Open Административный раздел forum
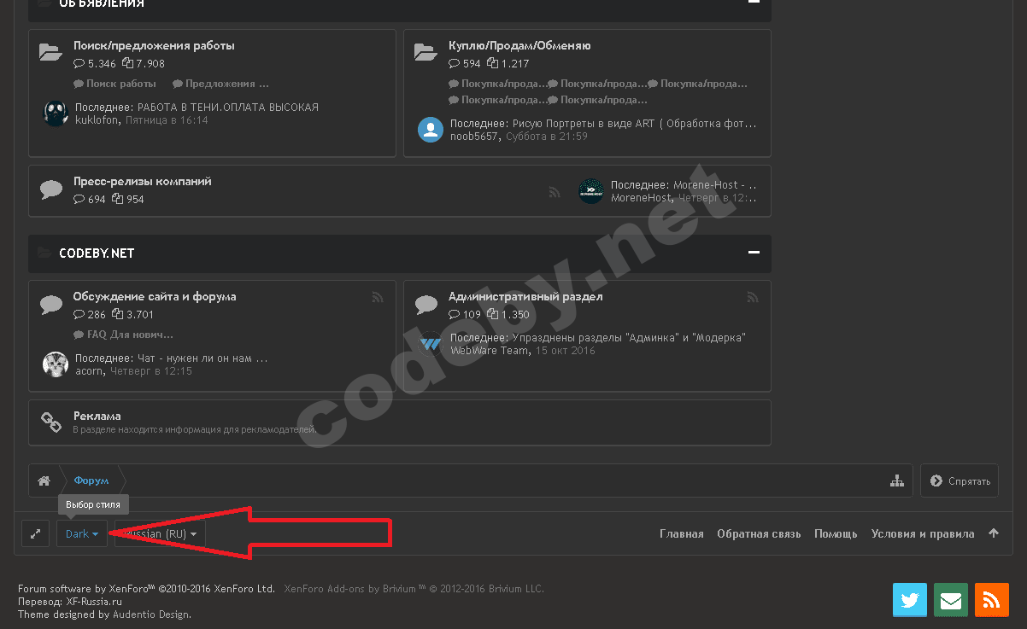 525,297
